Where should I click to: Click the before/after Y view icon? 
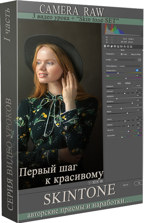pos(90,183)
